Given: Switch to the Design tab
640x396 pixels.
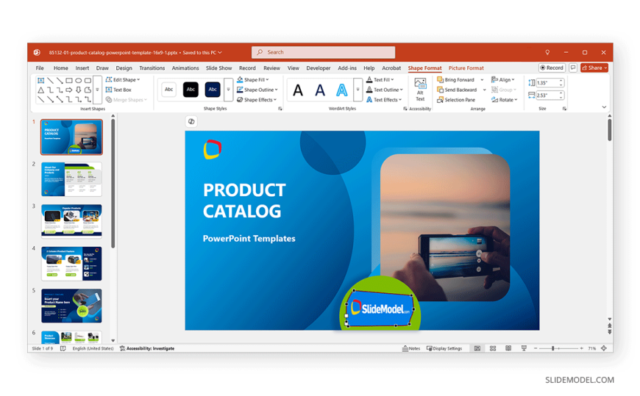Looking at the screenshot, I should (x=124, y=68).
